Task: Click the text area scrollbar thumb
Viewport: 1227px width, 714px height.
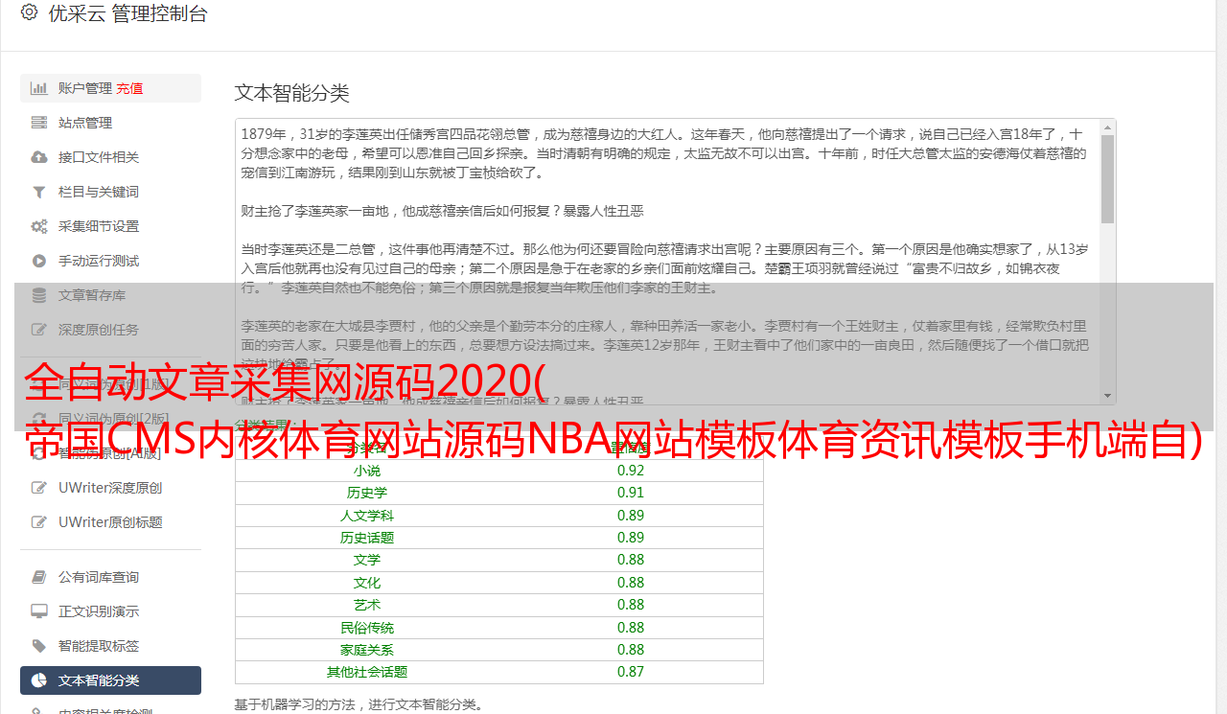Action: coord(1108,179)
